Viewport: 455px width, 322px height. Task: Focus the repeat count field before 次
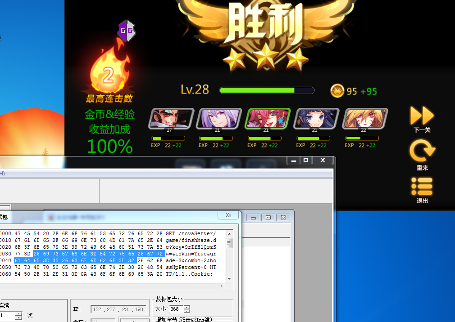7,315
